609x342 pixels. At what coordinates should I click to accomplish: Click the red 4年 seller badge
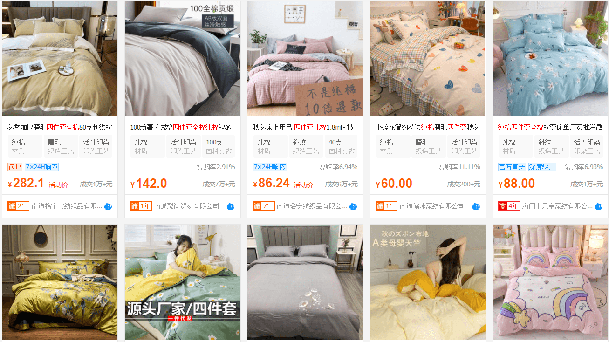coord(509,206)
